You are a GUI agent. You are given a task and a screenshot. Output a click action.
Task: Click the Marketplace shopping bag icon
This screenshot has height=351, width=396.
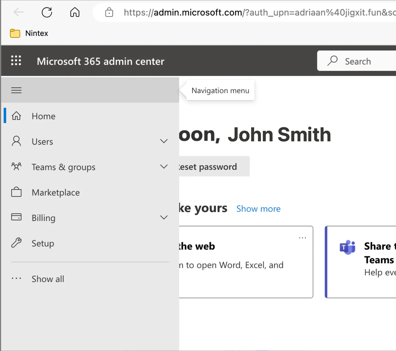[x=16, y=192]
